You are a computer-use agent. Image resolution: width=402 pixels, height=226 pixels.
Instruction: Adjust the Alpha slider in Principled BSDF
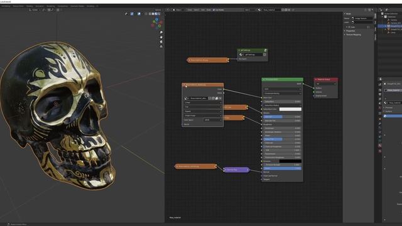click(282, 168)
